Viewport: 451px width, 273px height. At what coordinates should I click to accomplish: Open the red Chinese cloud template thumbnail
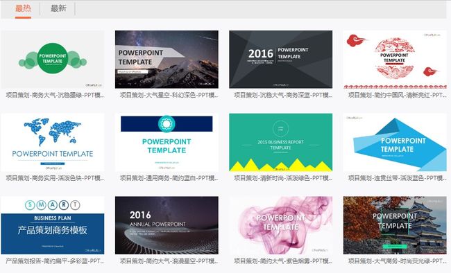(395, 60)
